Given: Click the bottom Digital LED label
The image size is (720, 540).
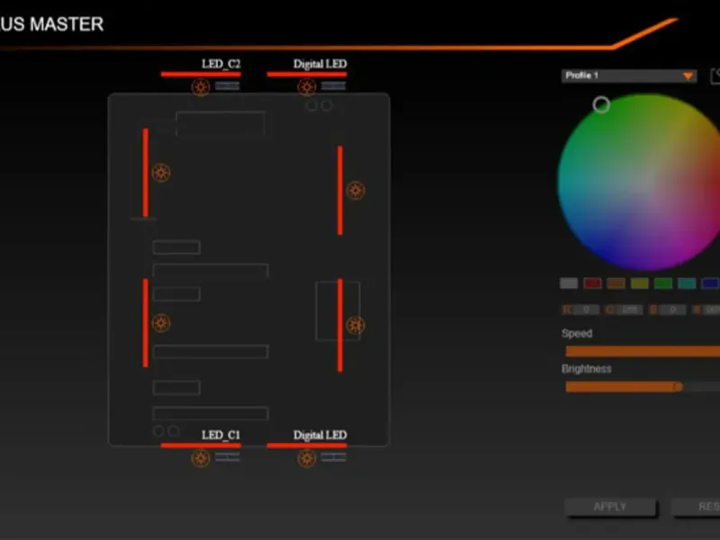Looking at the screenshot, I should click(x=320, y=435).
